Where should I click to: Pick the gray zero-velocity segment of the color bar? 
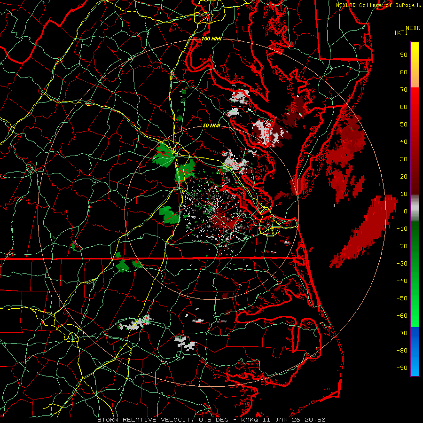415,208
